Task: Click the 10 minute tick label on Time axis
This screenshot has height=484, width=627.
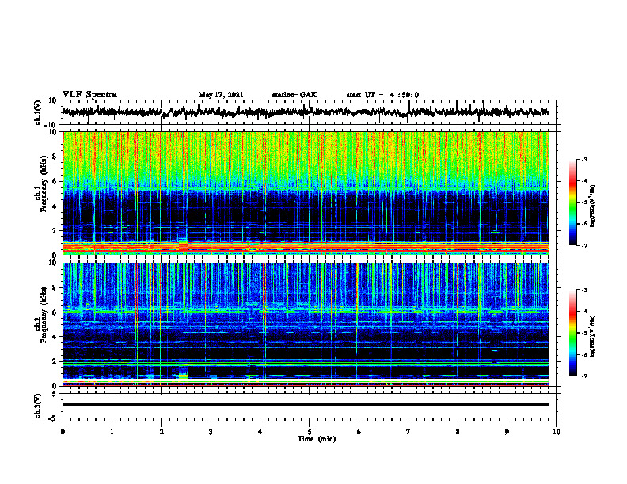Action: click(x=557, y=432)
